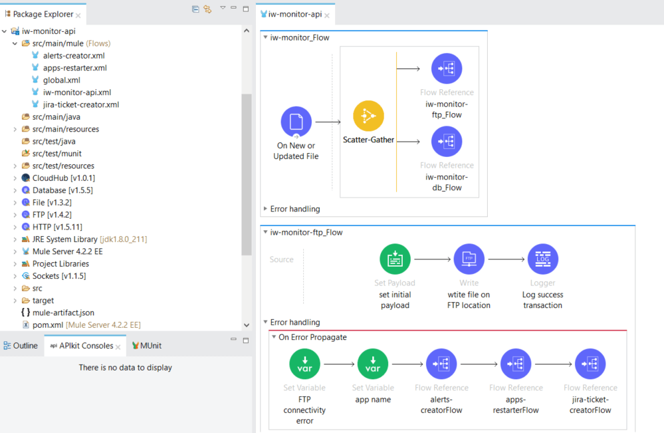Viewport: 664px width, 433px height.
Task: Switch to the Outline tab
Action: pos(21,346)
